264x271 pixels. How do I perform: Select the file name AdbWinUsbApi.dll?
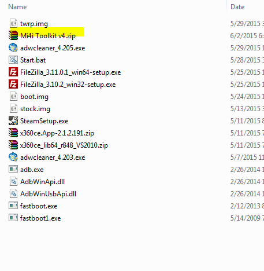coord(48,194)
